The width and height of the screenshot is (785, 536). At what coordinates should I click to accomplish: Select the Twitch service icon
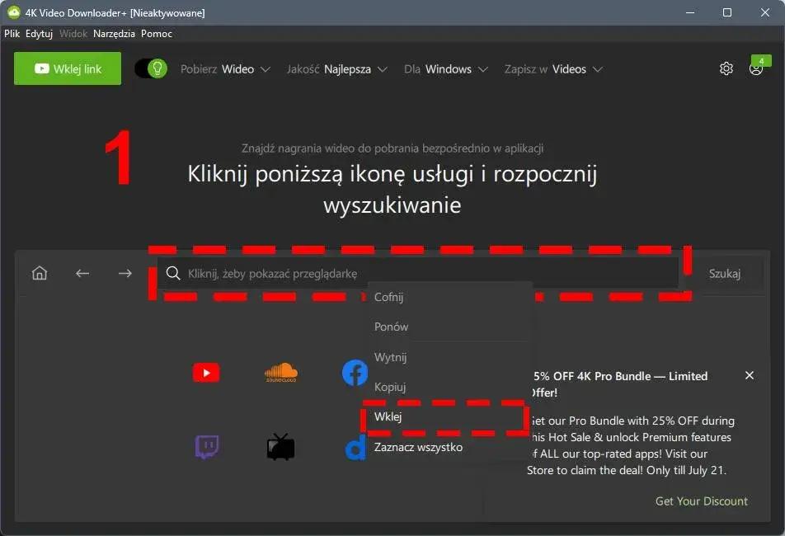tap(205, 448)
